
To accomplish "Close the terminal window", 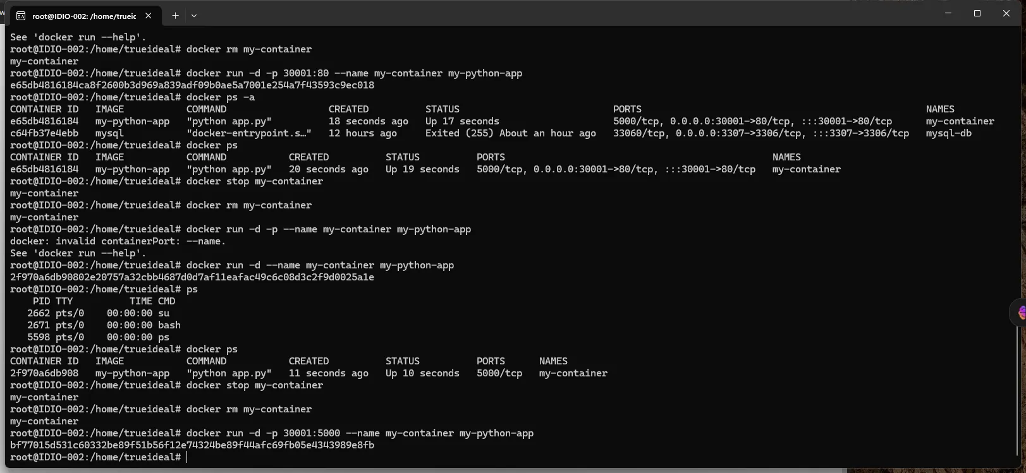I will tap(1006, 13).
